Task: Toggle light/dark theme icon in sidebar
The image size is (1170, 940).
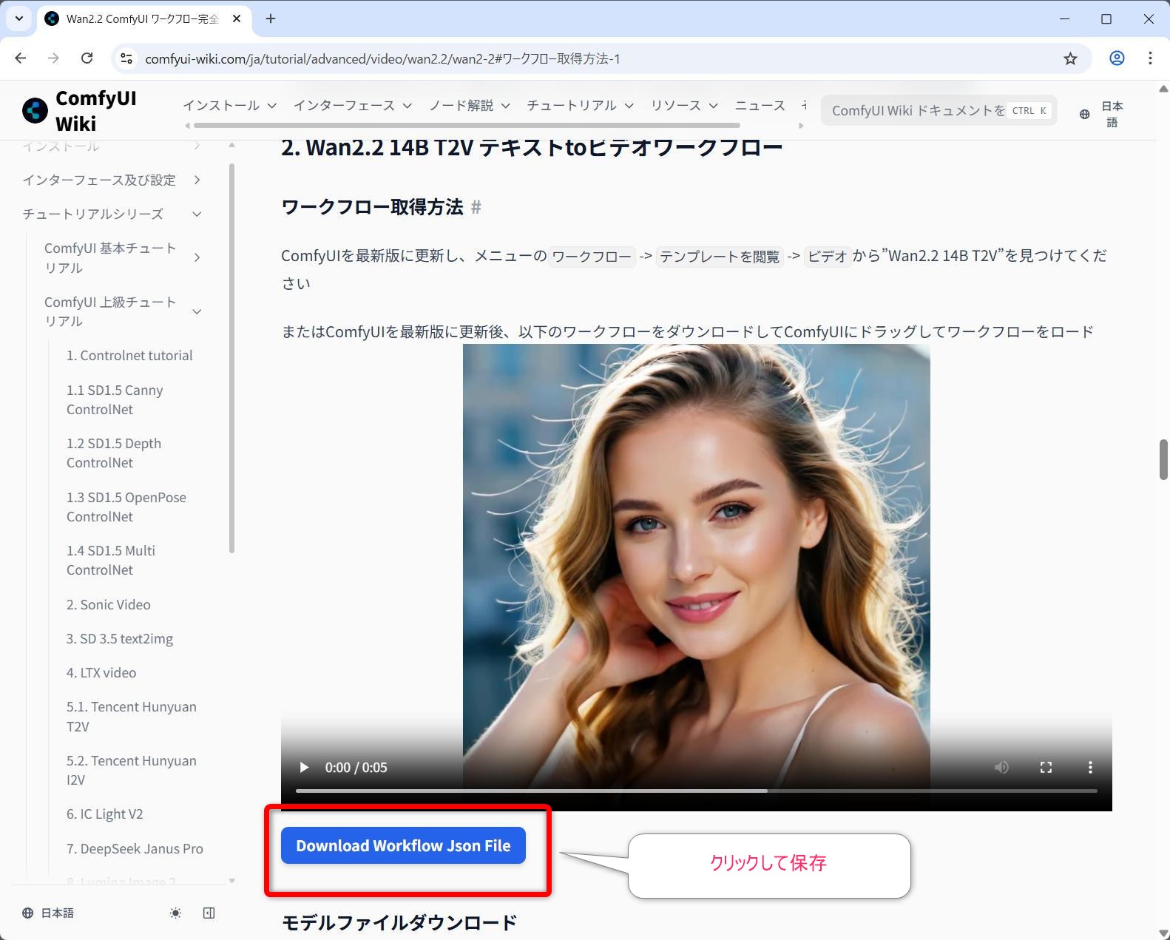Action: click(175, 913)
